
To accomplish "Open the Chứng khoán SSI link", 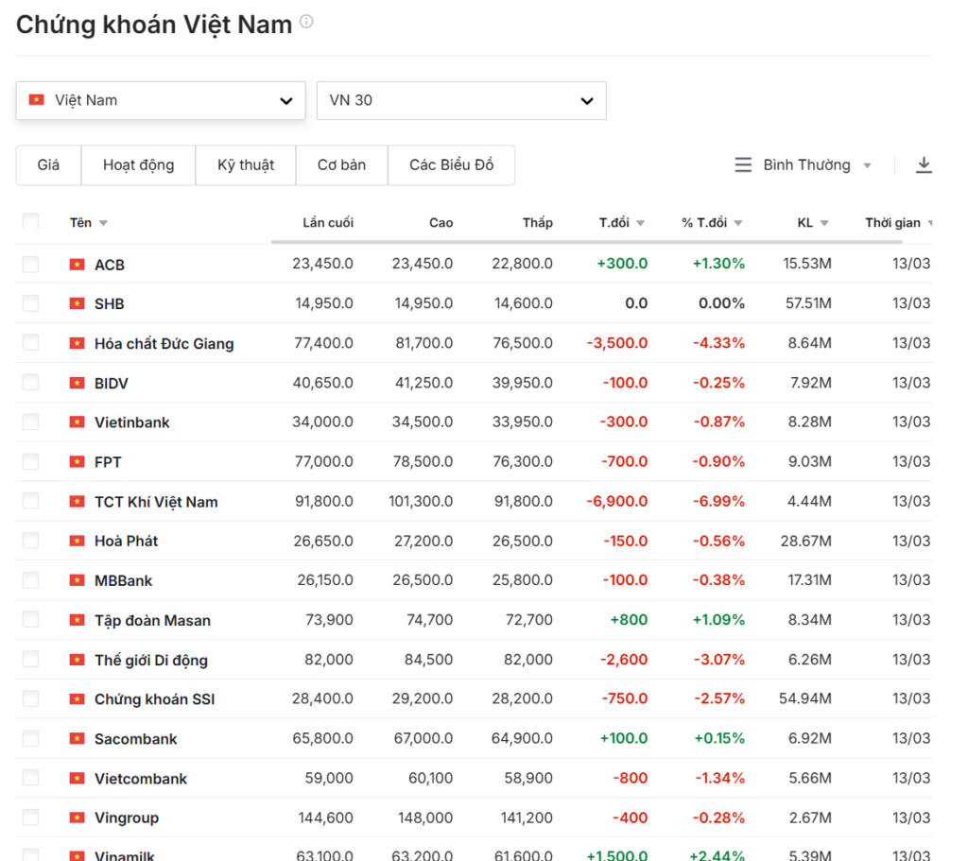I will [154, 699].
